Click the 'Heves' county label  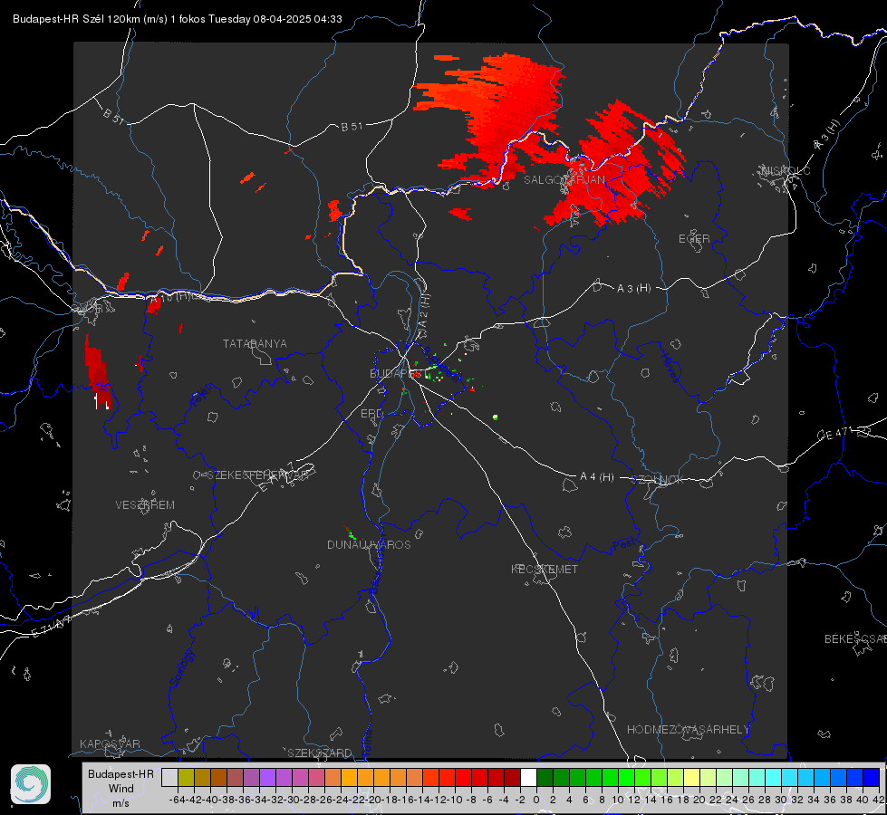(670, 367)
